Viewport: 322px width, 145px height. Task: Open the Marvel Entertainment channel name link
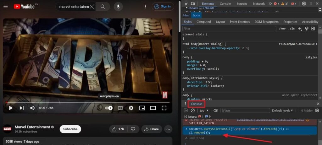click(x=32, y=127)
